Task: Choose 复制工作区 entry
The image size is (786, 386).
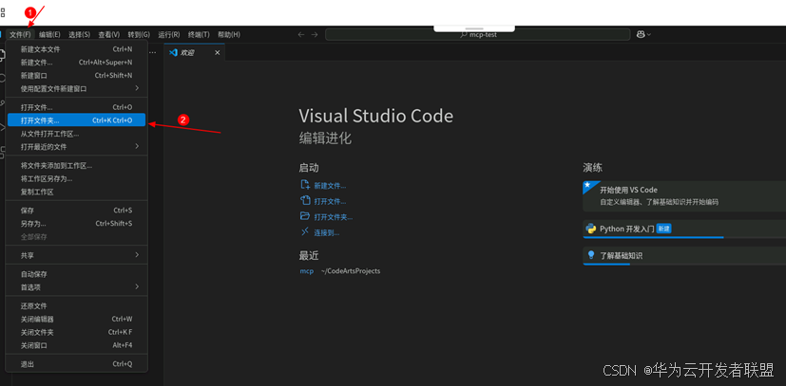Action: [x=76, y=192]
